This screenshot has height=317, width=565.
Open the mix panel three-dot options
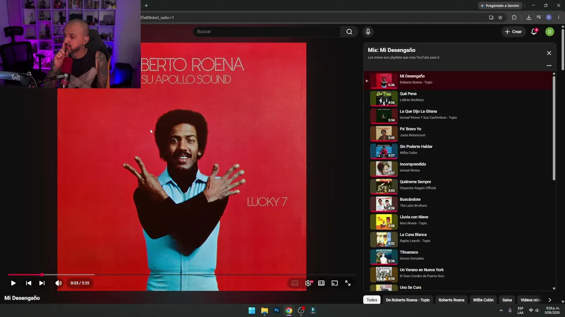pos(549,66)
